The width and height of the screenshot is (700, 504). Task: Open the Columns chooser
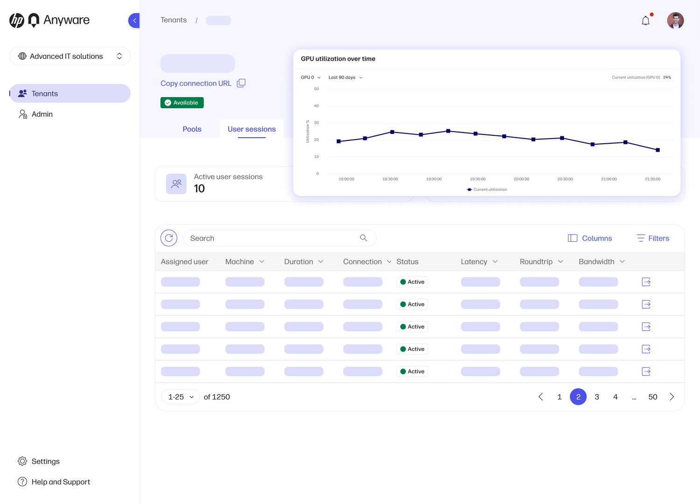pyautogui.click(x=590, y=238)
